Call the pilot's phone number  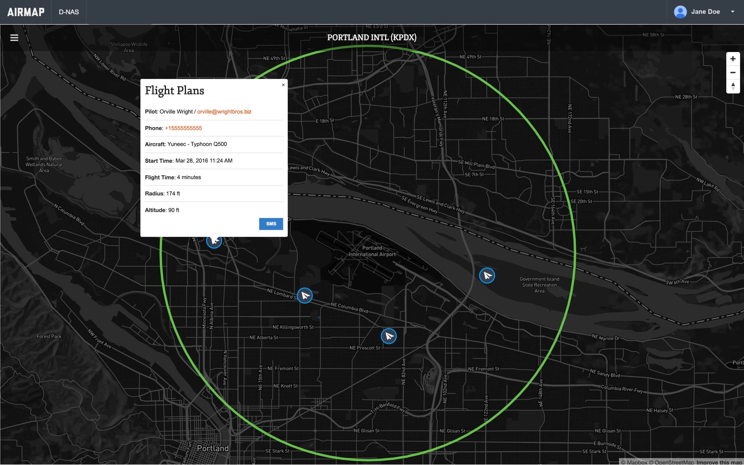click(x=183, y=128)
